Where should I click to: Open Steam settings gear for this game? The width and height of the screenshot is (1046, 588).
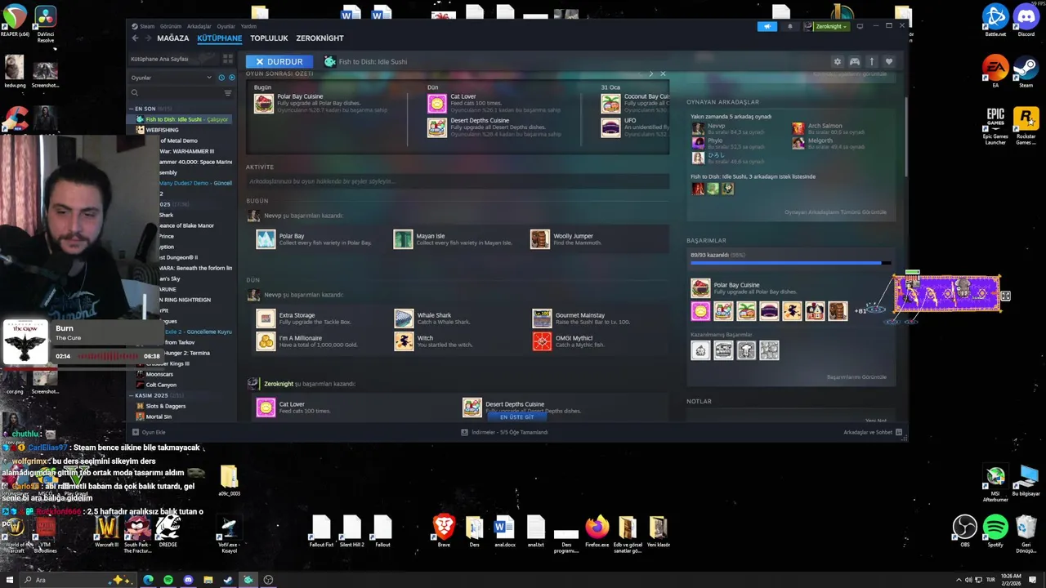coord(837,61)
